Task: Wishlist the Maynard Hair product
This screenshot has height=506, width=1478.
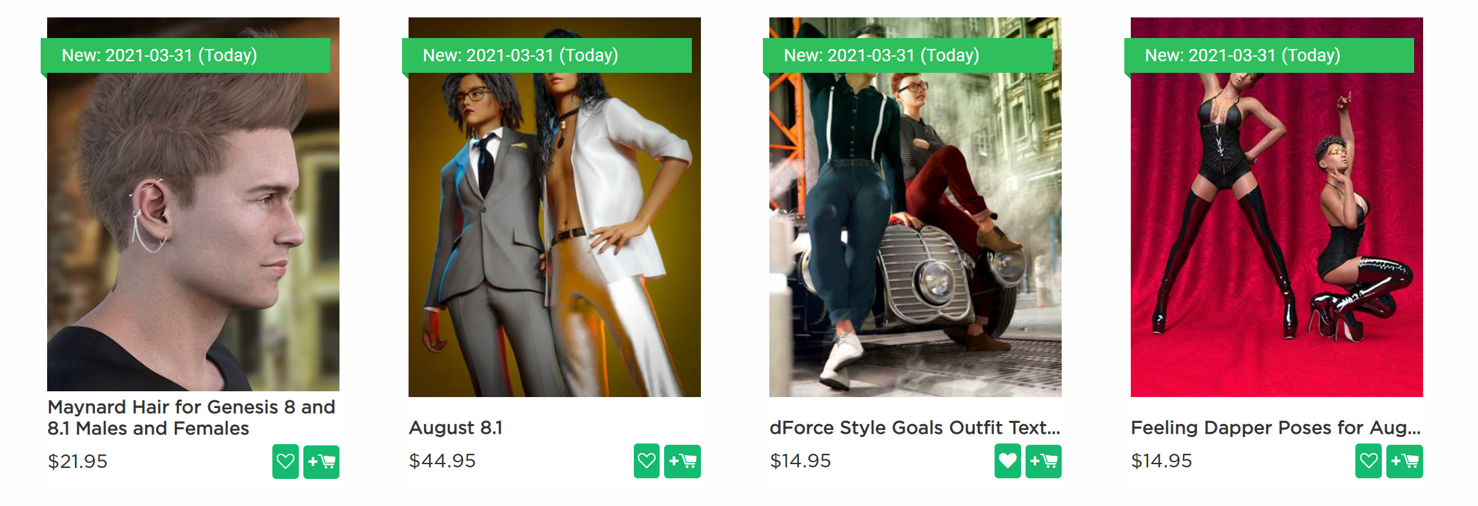Action: pos(285,462)
